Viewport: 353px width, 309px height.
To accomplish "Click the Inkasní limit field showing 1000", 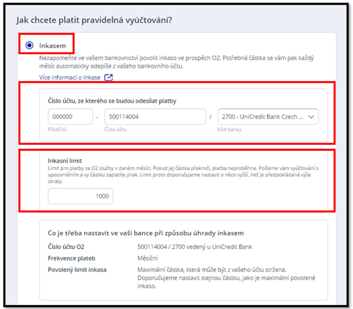I will click(x=81, y=196).
